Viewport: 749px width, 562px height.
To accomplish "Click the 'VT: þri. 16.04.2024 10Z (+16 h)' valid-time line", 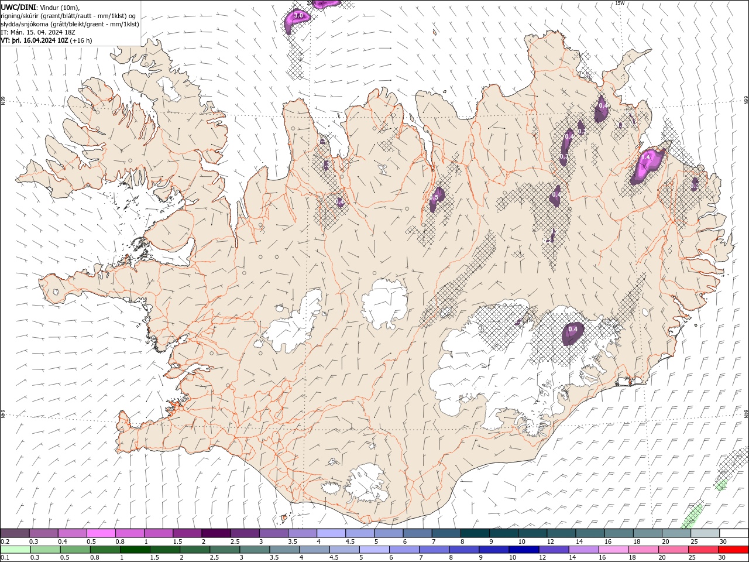I will click(x=46, y=40).
